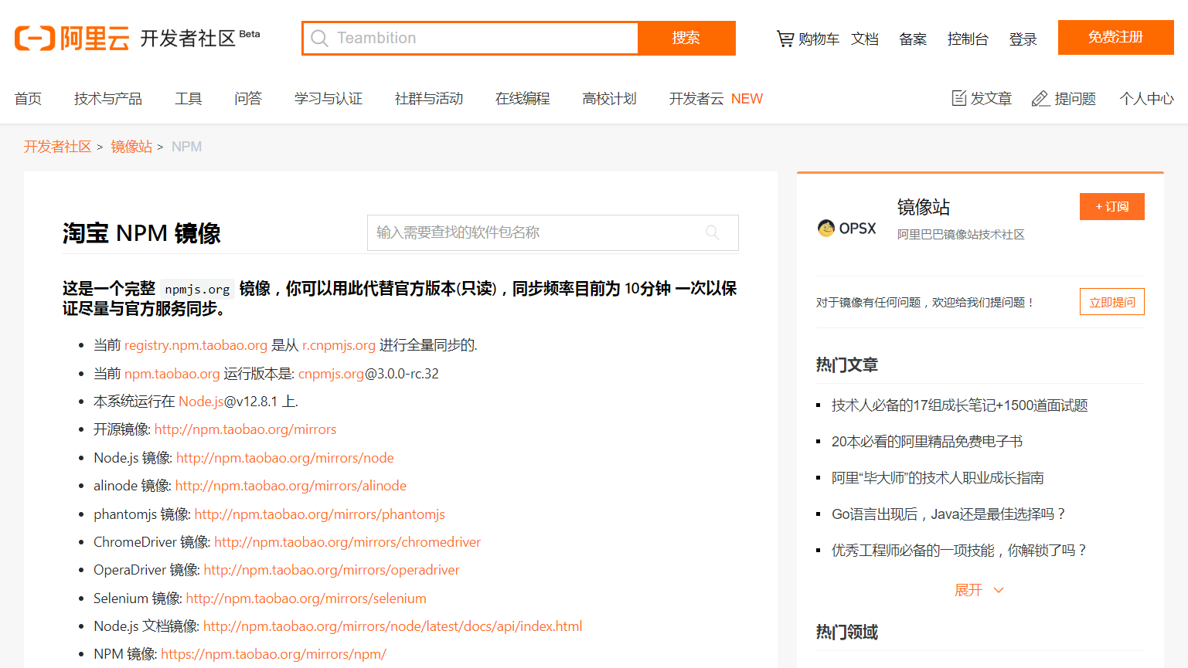Click the 镜像站 breadcrumb
Viewport: 1188px width, 668px height.
coord(131,147)
